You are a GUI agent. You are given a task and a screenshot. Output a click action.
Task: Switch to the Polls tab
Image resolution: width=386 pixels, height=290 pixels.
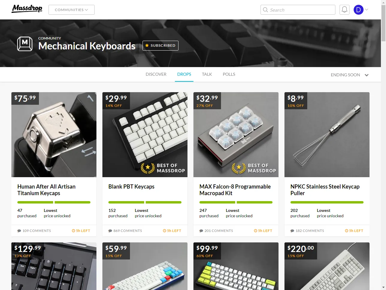point(229,74)
